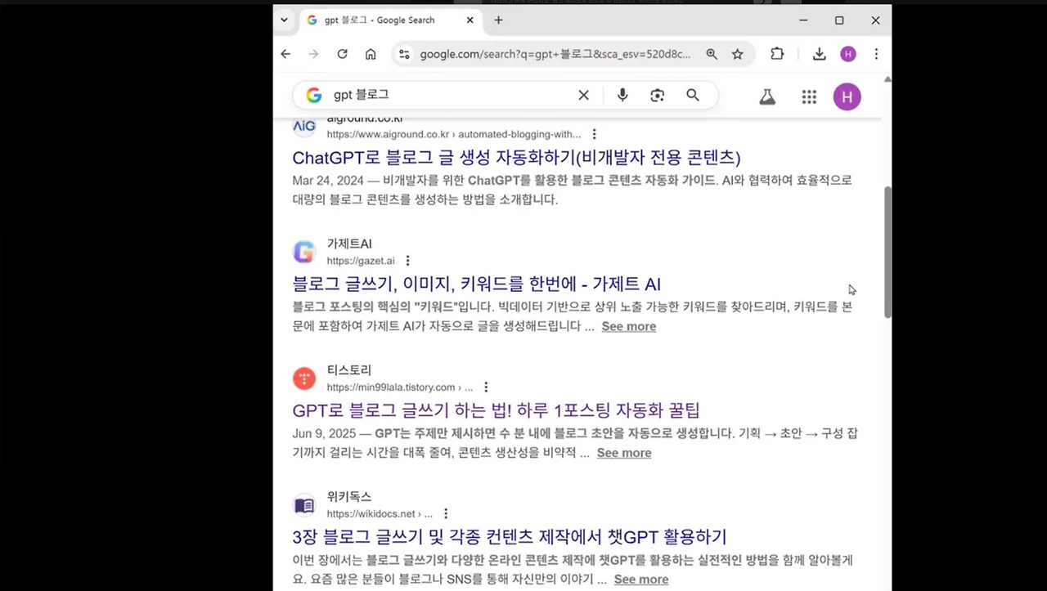The width and height of the screenshot is (1047, 591).
Task: Open '블로그 글쓰기, 이미지, 키워드를 한번에' result
Action: point(477,284)
